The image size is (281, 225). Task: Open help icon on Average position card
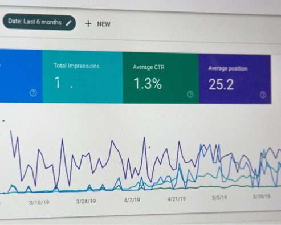[x=263, y=95]
